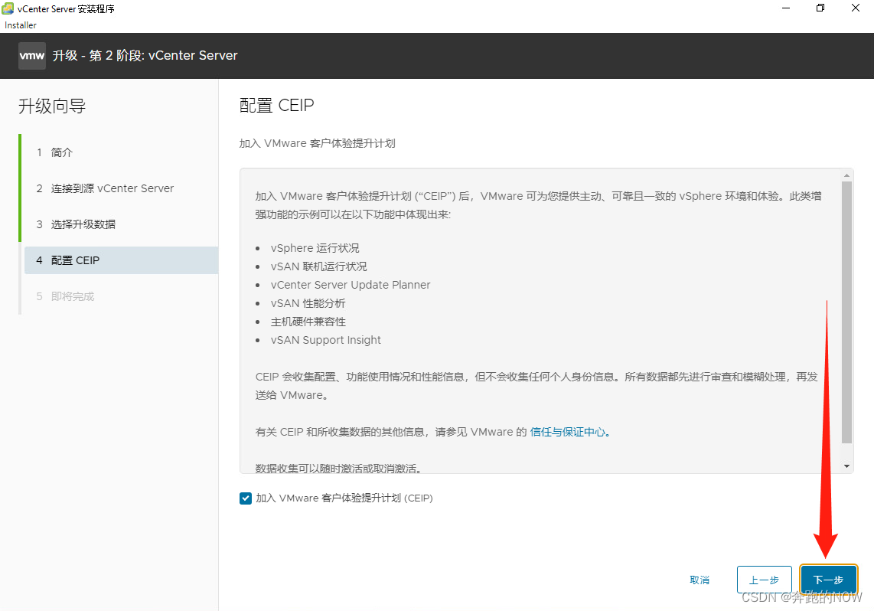Click the 下一步 button
Viewport: 874px width, 611px height.
pos(828,580)
